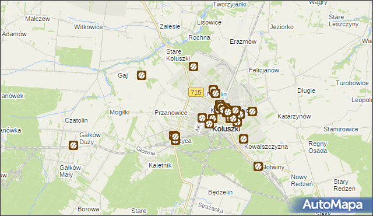Select the Nowy Redzeń label
373x216 pixels.
click(302, 181)
